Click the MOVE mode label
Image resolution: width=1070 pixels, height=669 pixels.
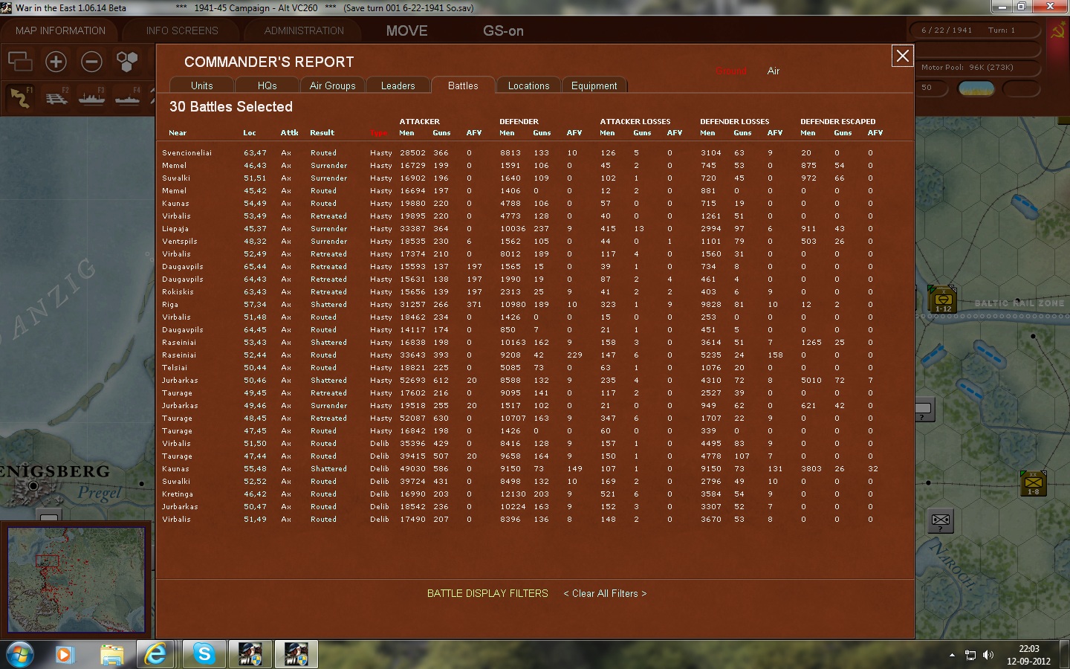pyautogui.click(x=406, y=30)
